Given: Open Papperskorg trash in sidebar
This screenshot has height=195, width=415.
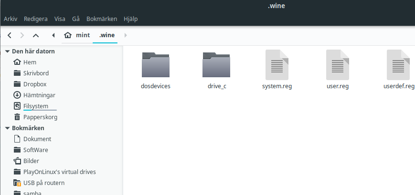Looking at the screenshot, I should (x=40, y=117).
